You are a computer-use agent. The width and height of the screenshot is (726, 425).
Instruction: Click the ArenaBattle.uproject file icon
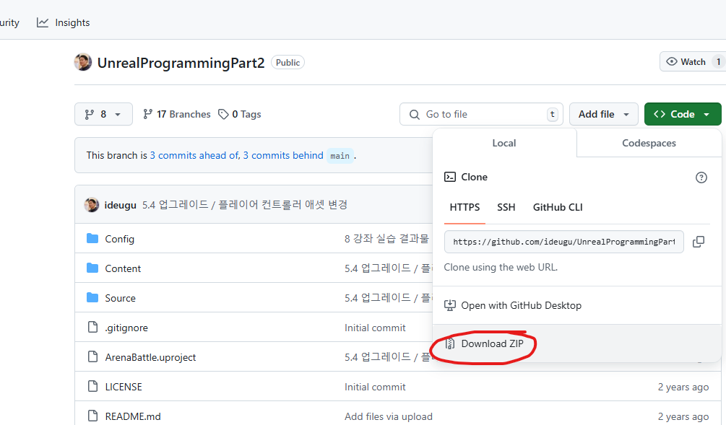pos(92,356)
